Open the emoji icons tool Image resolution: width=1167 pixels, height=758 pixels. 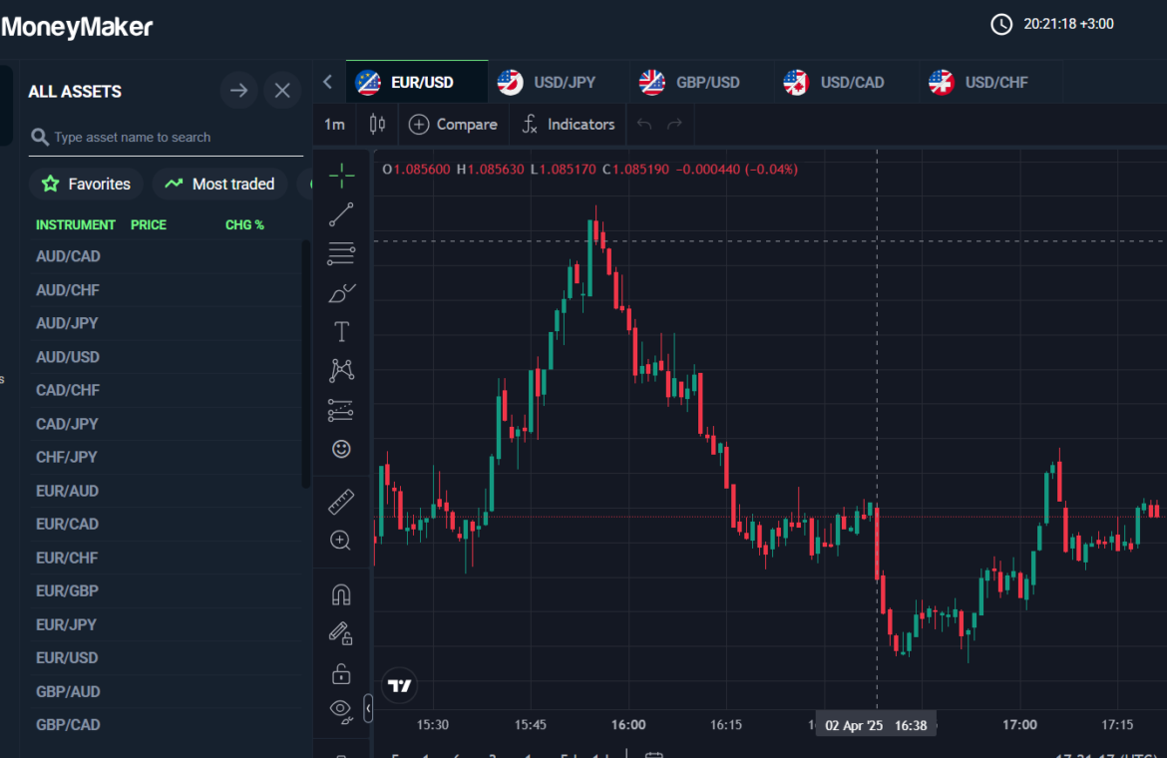pos(341,449)
